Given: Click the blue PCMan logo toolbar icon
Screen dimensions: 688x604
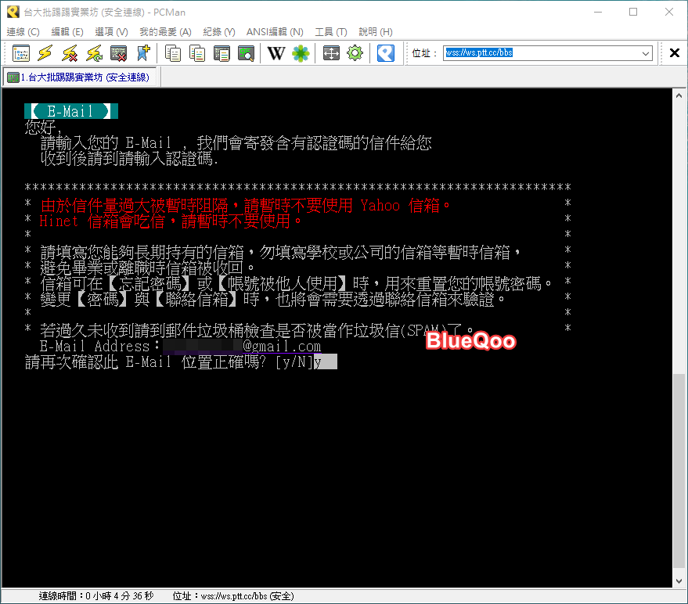Looking at the screenshot, I should 385,53.
